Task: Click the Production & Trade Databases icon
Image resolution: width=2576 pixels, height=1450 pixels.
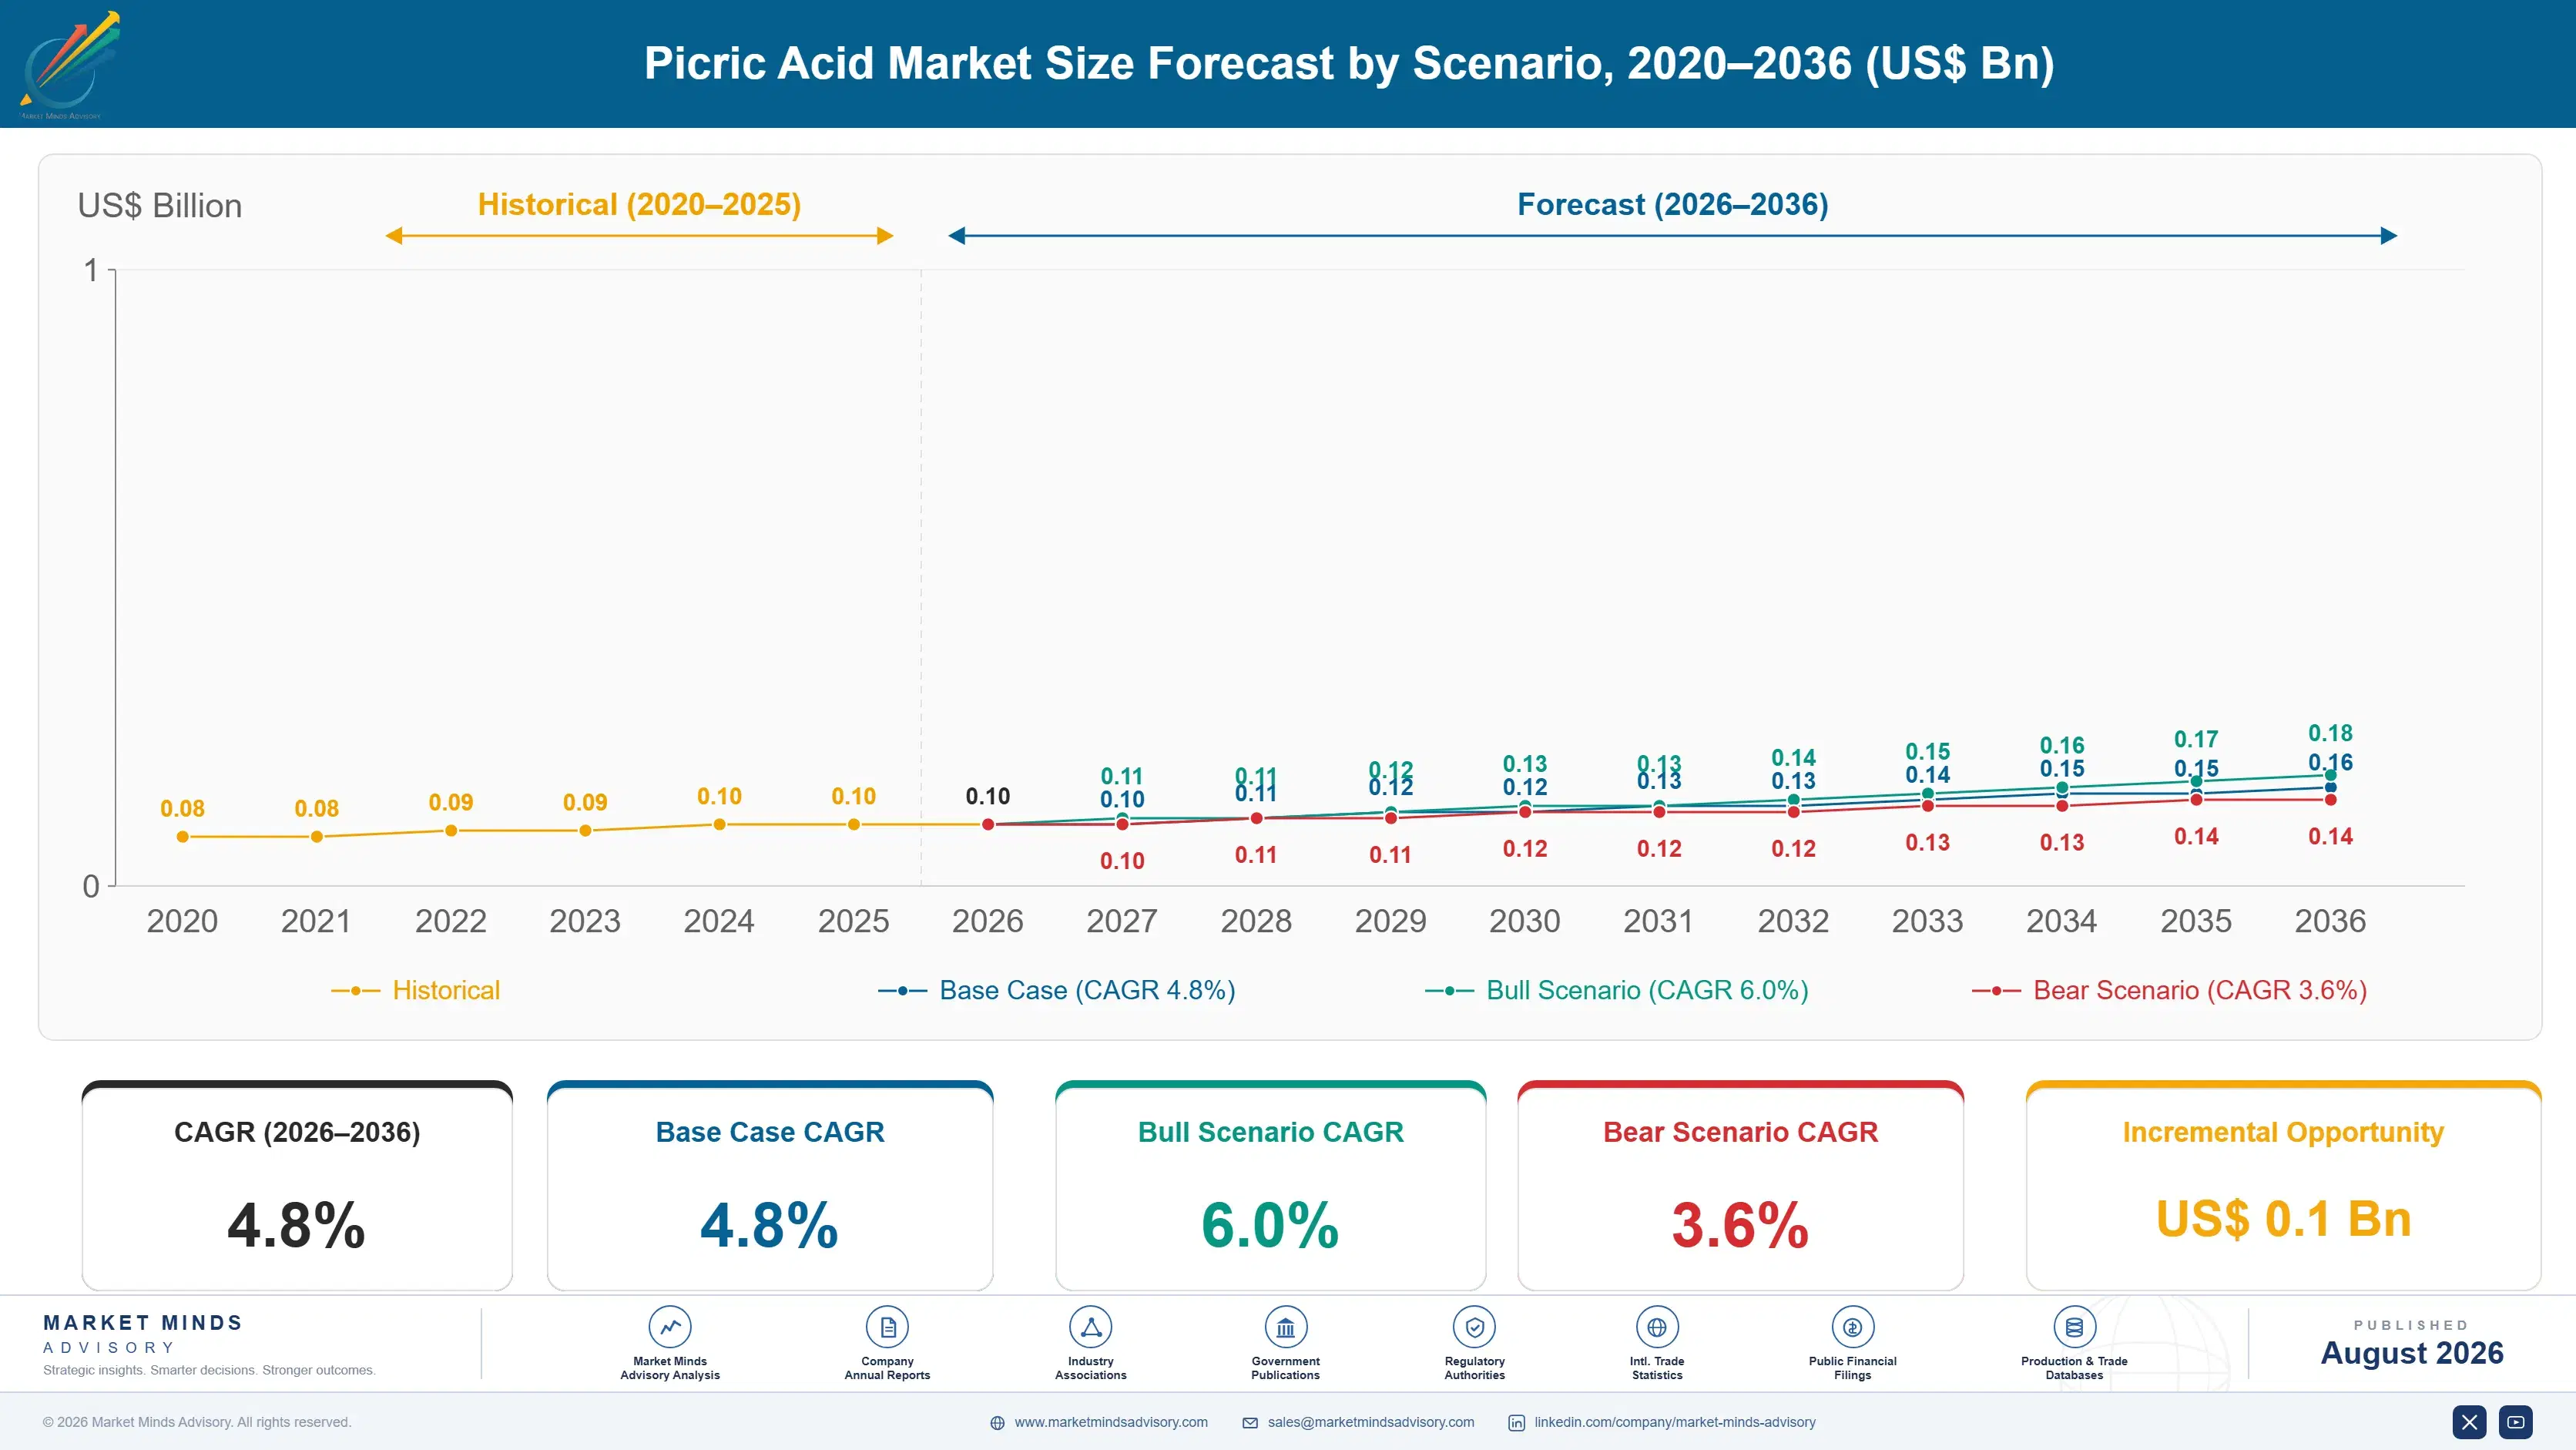Action: click(2074, 1327)
